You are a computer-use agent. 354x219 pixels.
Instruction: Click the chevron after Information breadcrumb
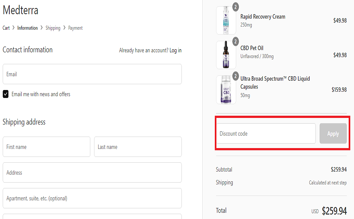(42, 27)
